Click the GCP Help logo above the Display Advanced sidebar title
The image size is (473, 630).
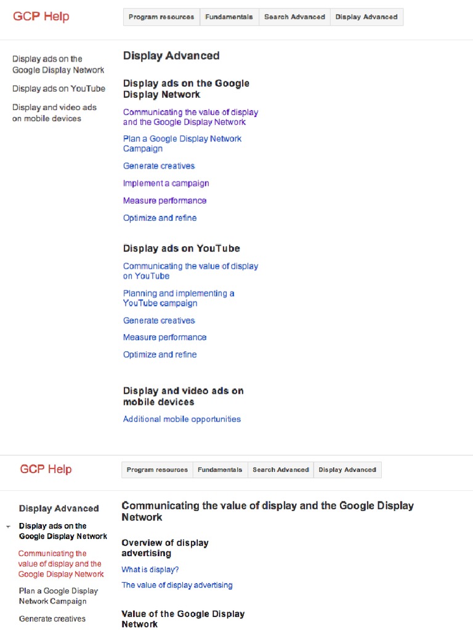[x=46, y=469]
